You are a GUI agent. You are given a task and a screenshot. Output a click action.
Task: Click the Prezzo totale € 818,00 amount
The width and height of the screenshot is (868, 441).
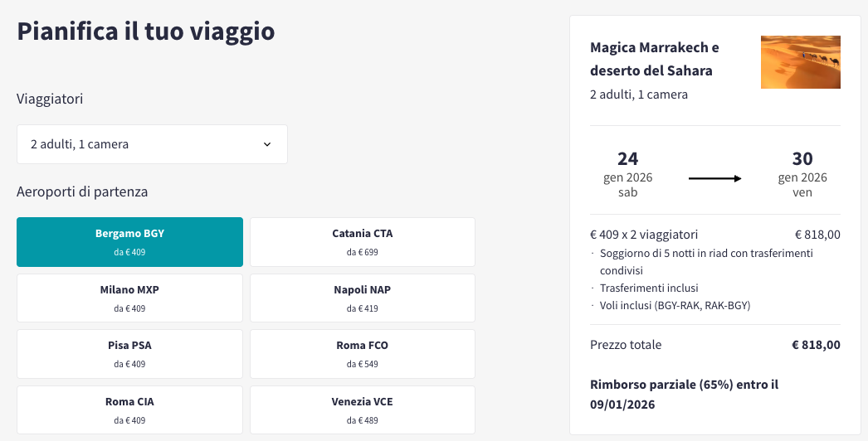(x=816, y=345)
